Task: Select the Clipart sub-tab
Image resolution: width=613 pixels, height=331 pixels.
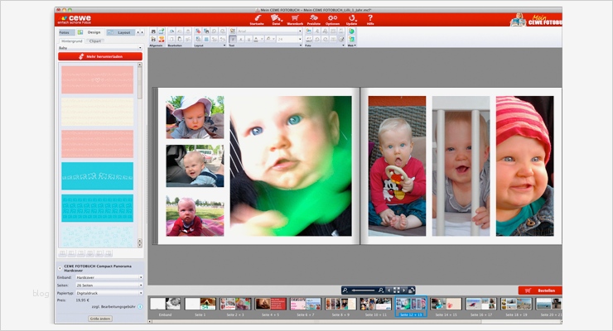Action: [95, 39]
